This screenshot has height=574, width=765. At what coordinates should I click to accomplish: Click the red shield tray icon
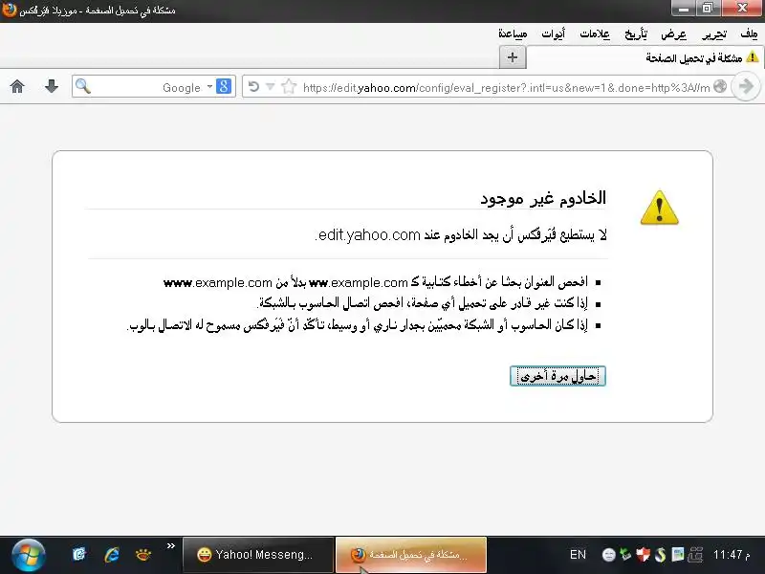click(x=643, y=555)
